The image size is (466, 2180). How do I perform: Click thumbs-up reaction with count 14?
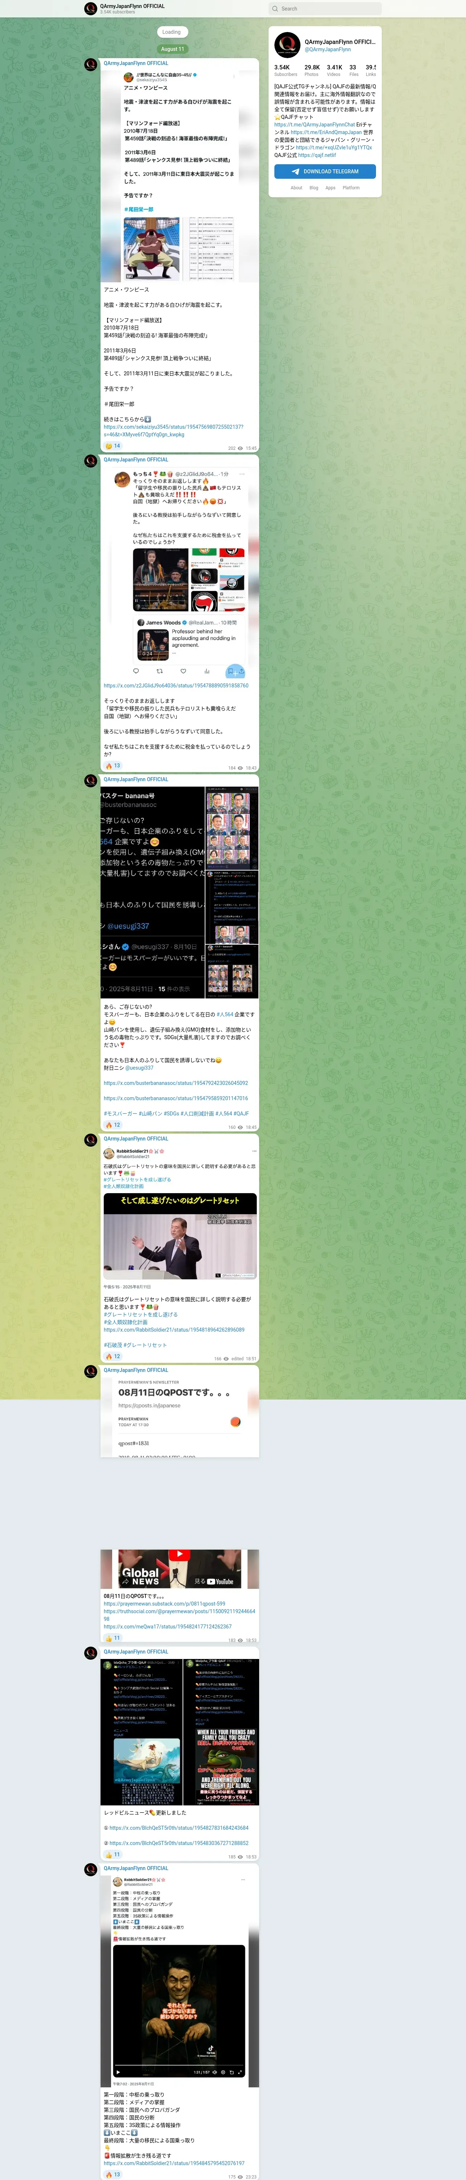click(113, 446)
